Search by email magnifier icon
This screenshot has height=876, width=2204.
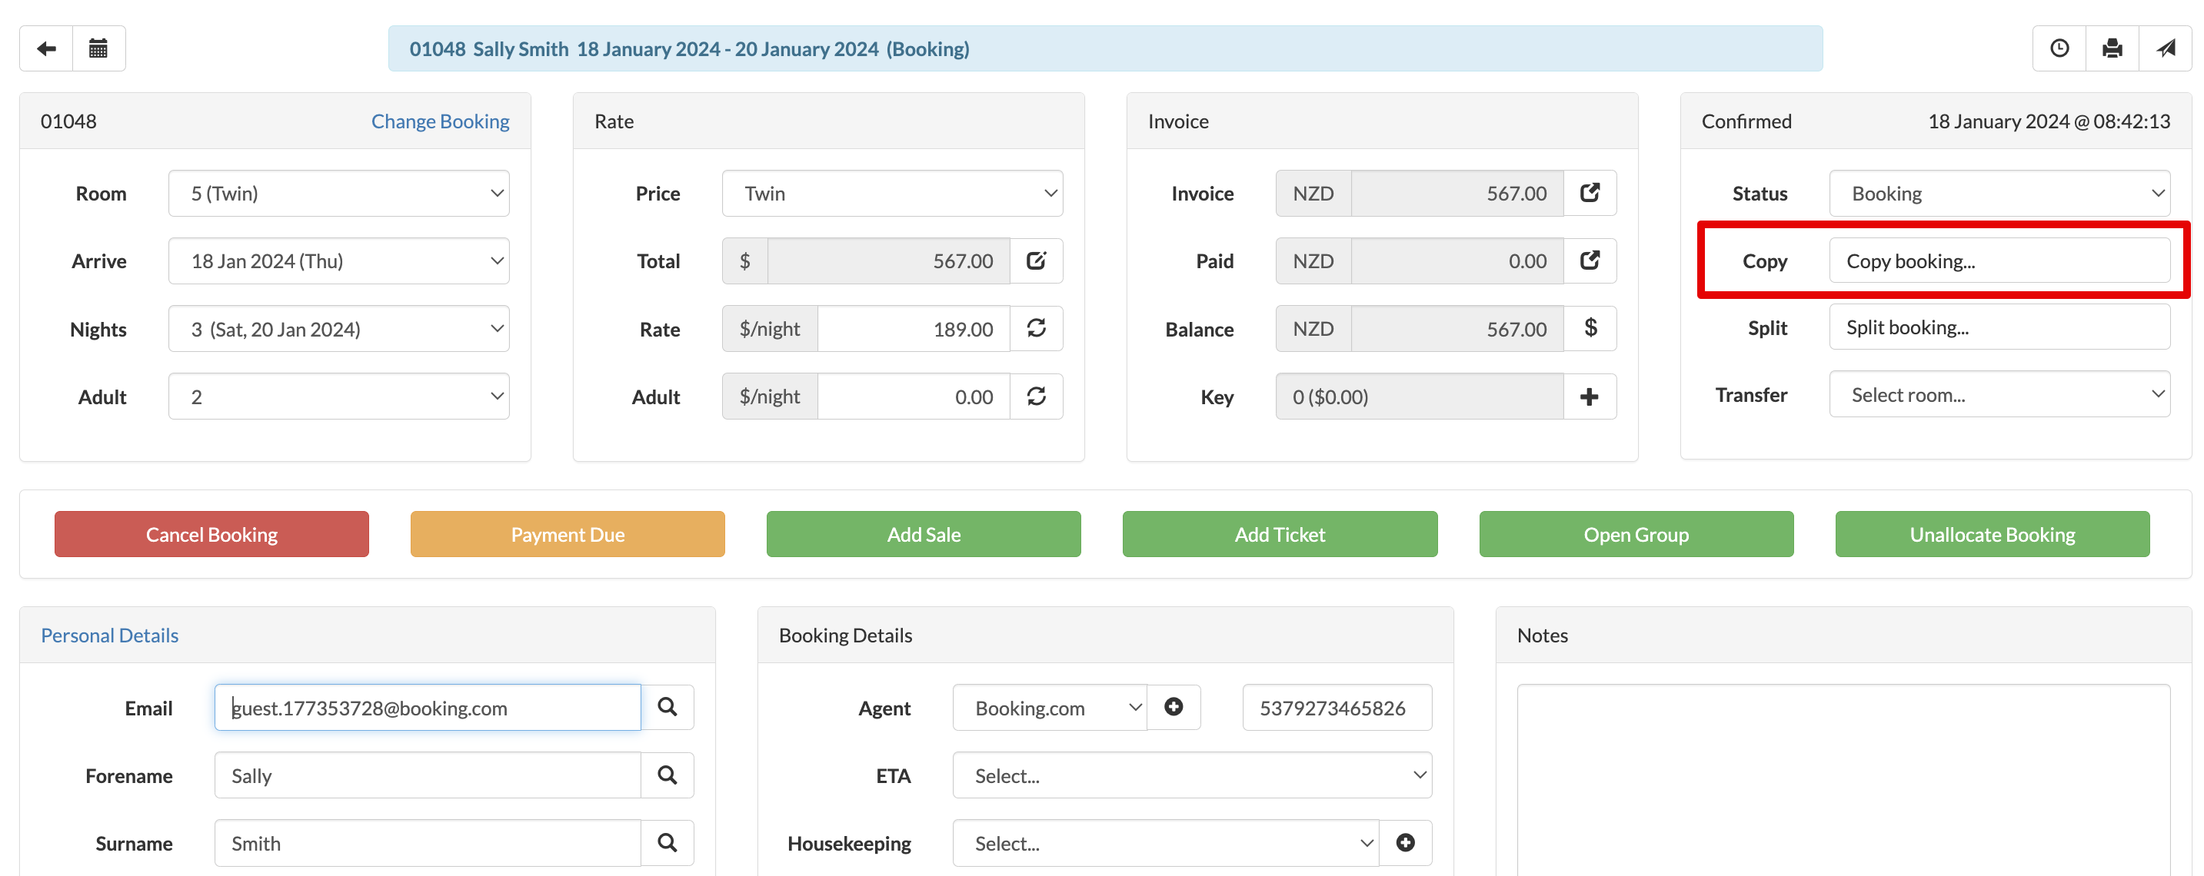pos(668,708)
